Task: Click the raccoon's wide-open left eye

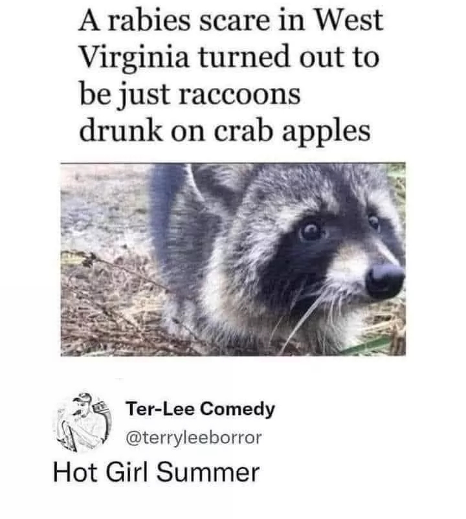Action: coord(311,230)
